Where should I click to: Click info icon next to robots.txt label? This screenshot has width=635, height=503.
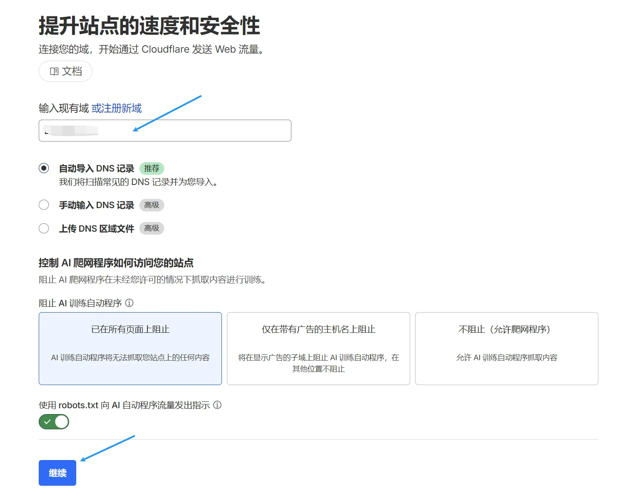pos(217,405)
